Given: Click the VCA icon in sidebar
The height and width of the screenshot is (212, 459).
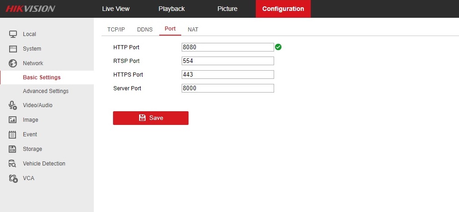Looking at the screenshot, I should tap(13, 178).
